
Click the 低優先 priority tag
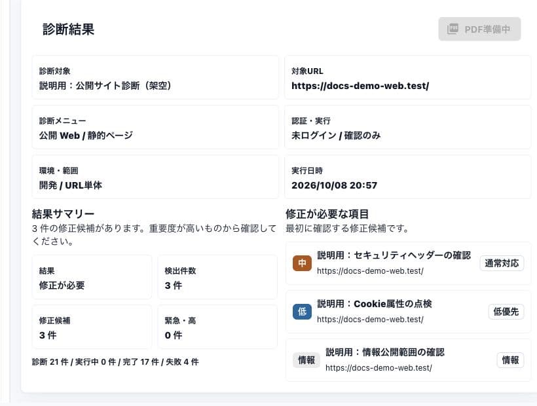pos(506,312)
